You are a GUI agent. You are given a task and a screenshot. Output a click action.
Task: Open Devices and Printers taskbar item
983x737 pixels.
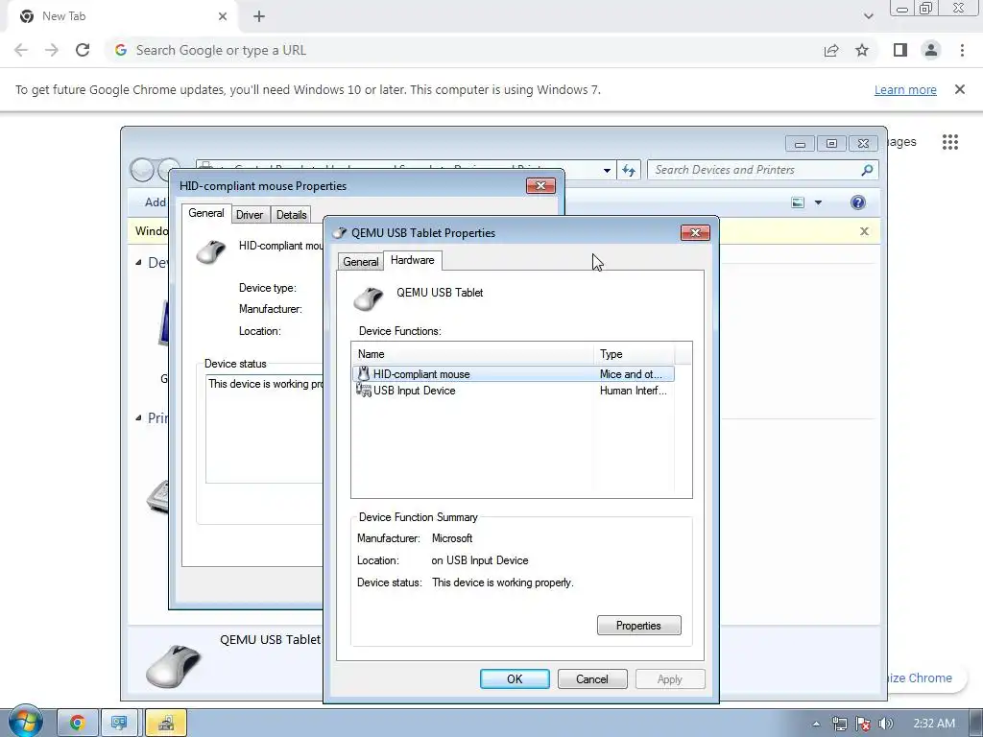[166, 724]
